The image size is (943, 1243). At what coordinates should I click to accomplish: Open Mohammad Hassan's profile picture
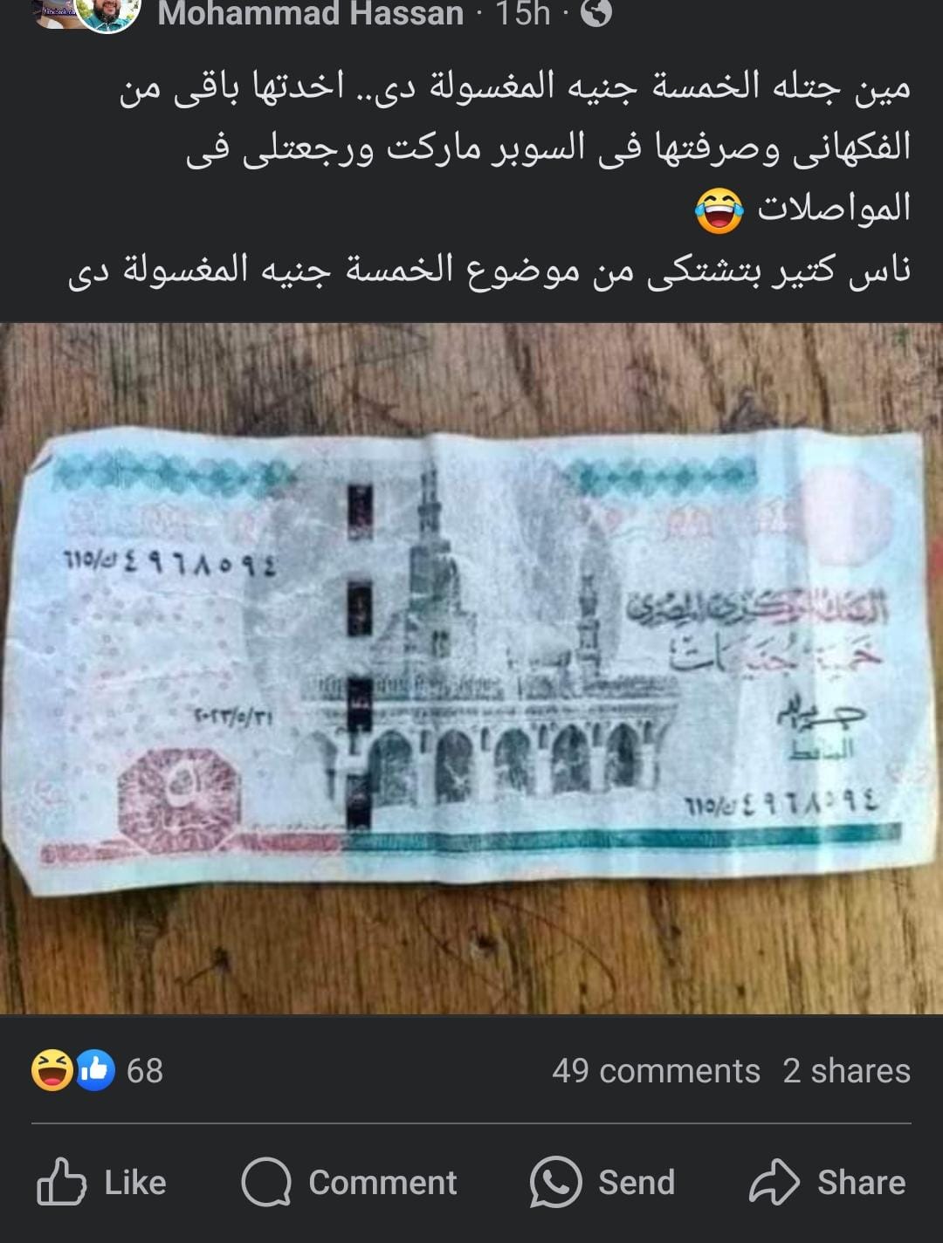point(107,12)
